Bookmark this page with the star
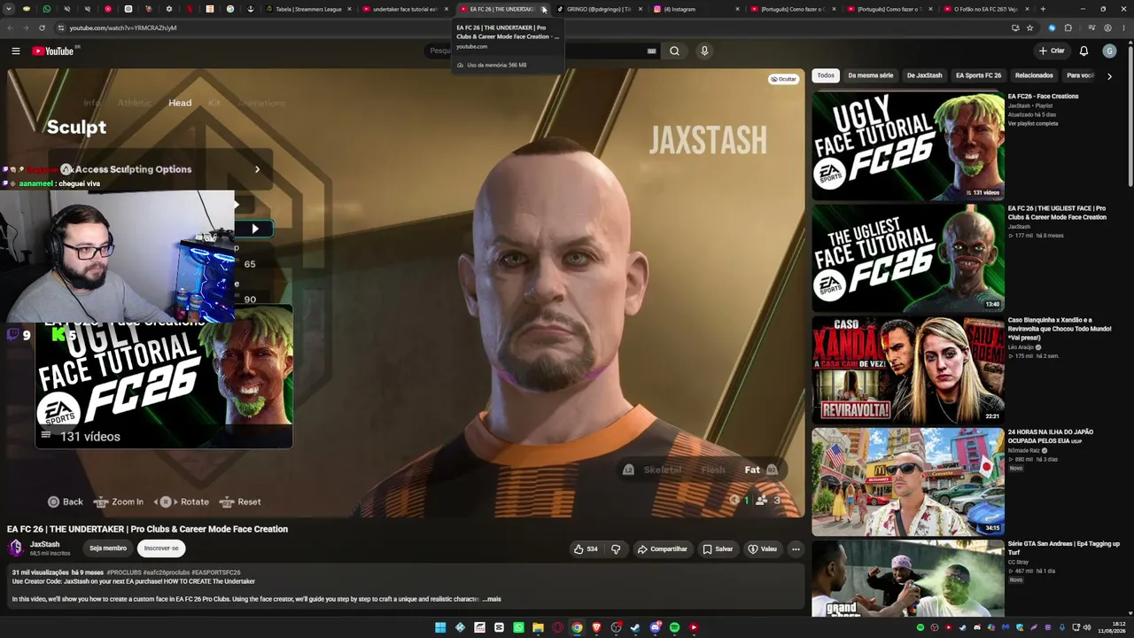This screenshot has height=638, width=1134. click(x=1029, y=27)
